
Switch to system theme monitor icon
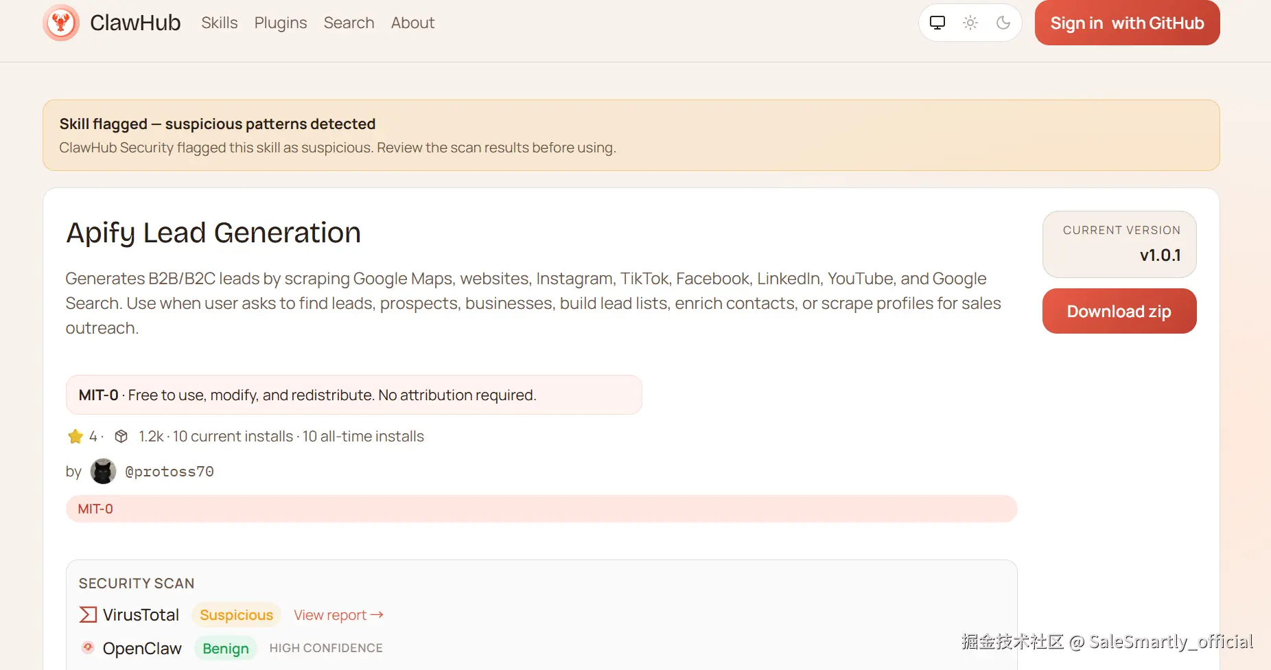pyautogui.click(x=937, y=23)
